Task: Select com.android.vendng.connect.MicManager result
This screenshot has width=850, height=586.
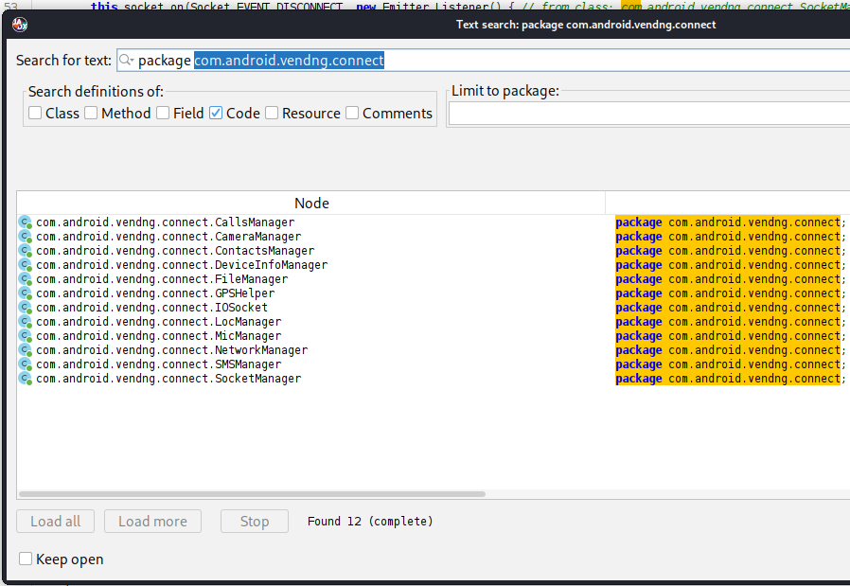Action: [159, 335]
